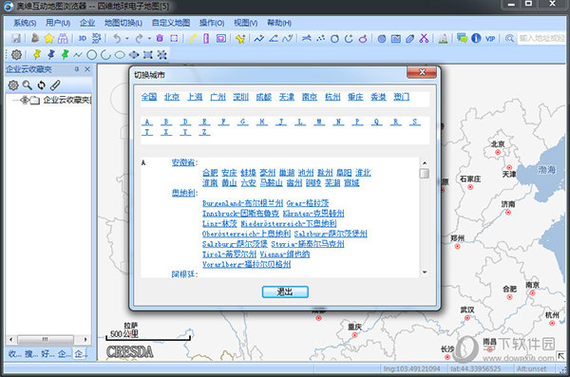Open the 自定义地图 menu
This screenshot has width=570, height=377.
coord(171,23)
